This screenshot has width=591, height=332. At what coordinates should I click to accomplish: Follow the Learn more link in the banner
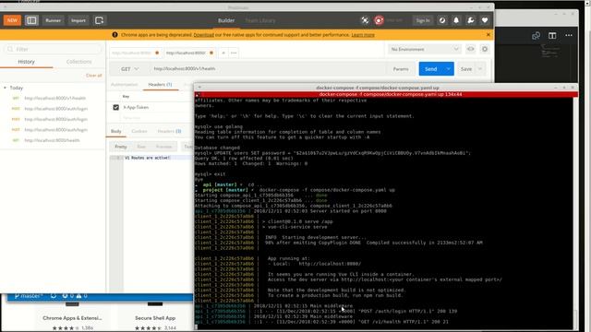tap(363, 35)
